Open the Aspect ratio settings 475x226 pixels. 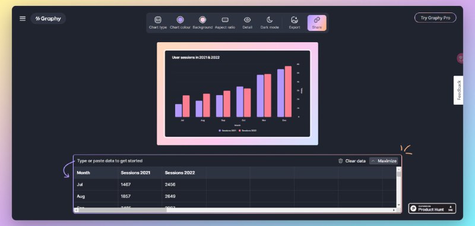point(225,23)
